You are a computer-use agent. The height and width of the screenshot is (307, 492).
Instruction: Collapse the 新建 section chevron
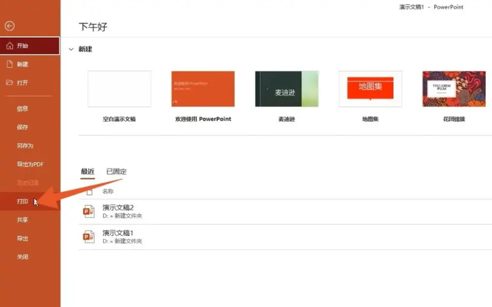tap(71, 49)
